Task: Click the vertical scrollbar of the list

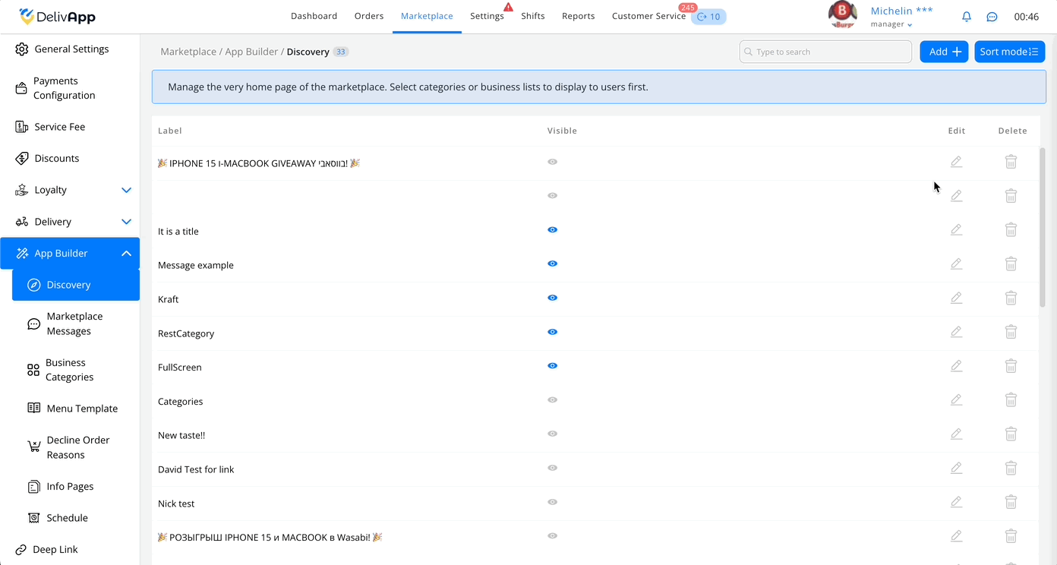Action: click(x=1042, y=228)
